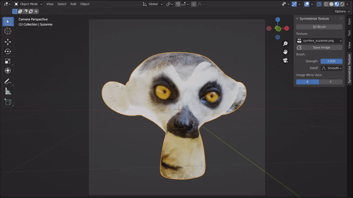Click the zoom magnifier viewport icon
This screenshot has height=198, width=353.
[285, 43]
